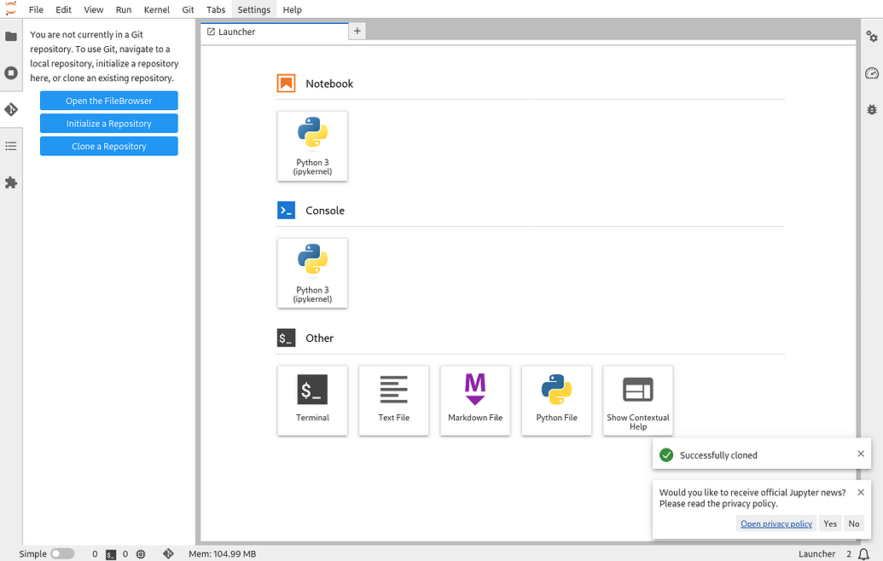The width and height of the screenshot is (883, 561).
Task: Open the Settings menu
Action: [x=253, y=9]
